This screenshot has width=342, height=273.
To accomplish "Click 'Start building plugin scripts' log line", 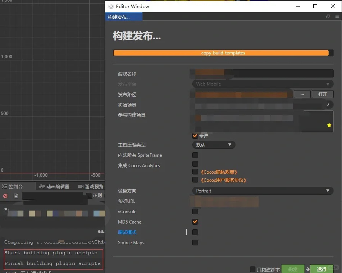I will coord(51,253).
